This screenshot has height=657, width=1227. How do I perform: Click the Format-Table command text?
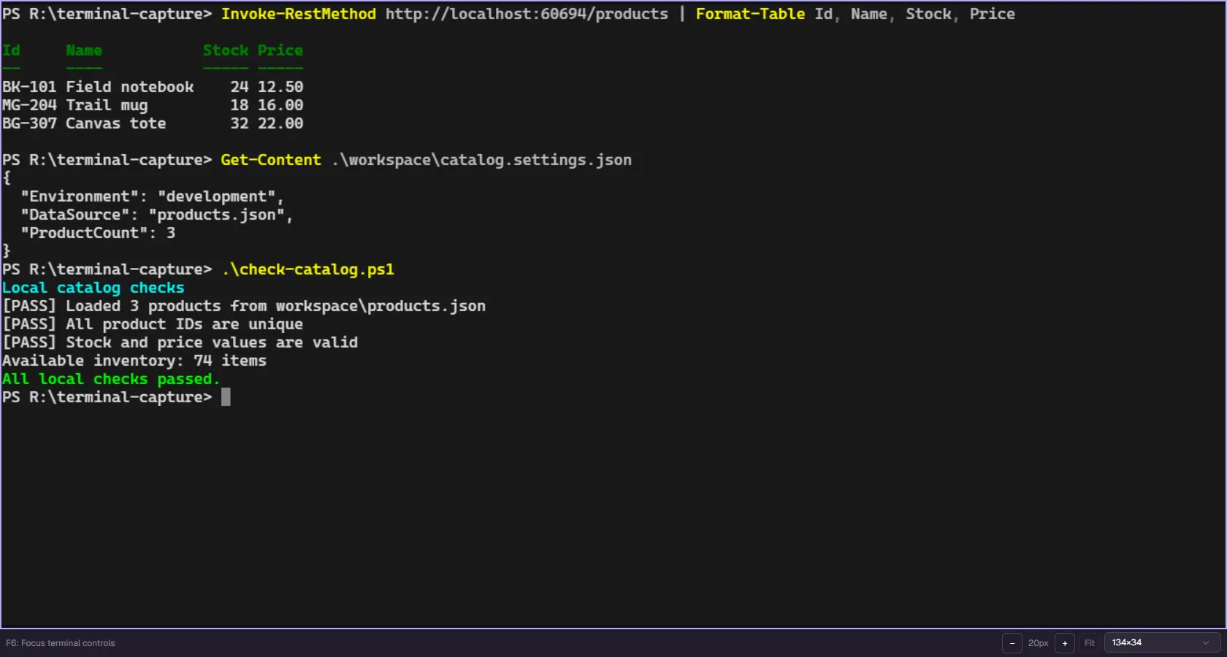pos(750,14)
